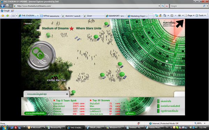The height and width of the screenshot is (130, 209).
Task: Open the address bar history dropdown
Action: coord(159,6)
